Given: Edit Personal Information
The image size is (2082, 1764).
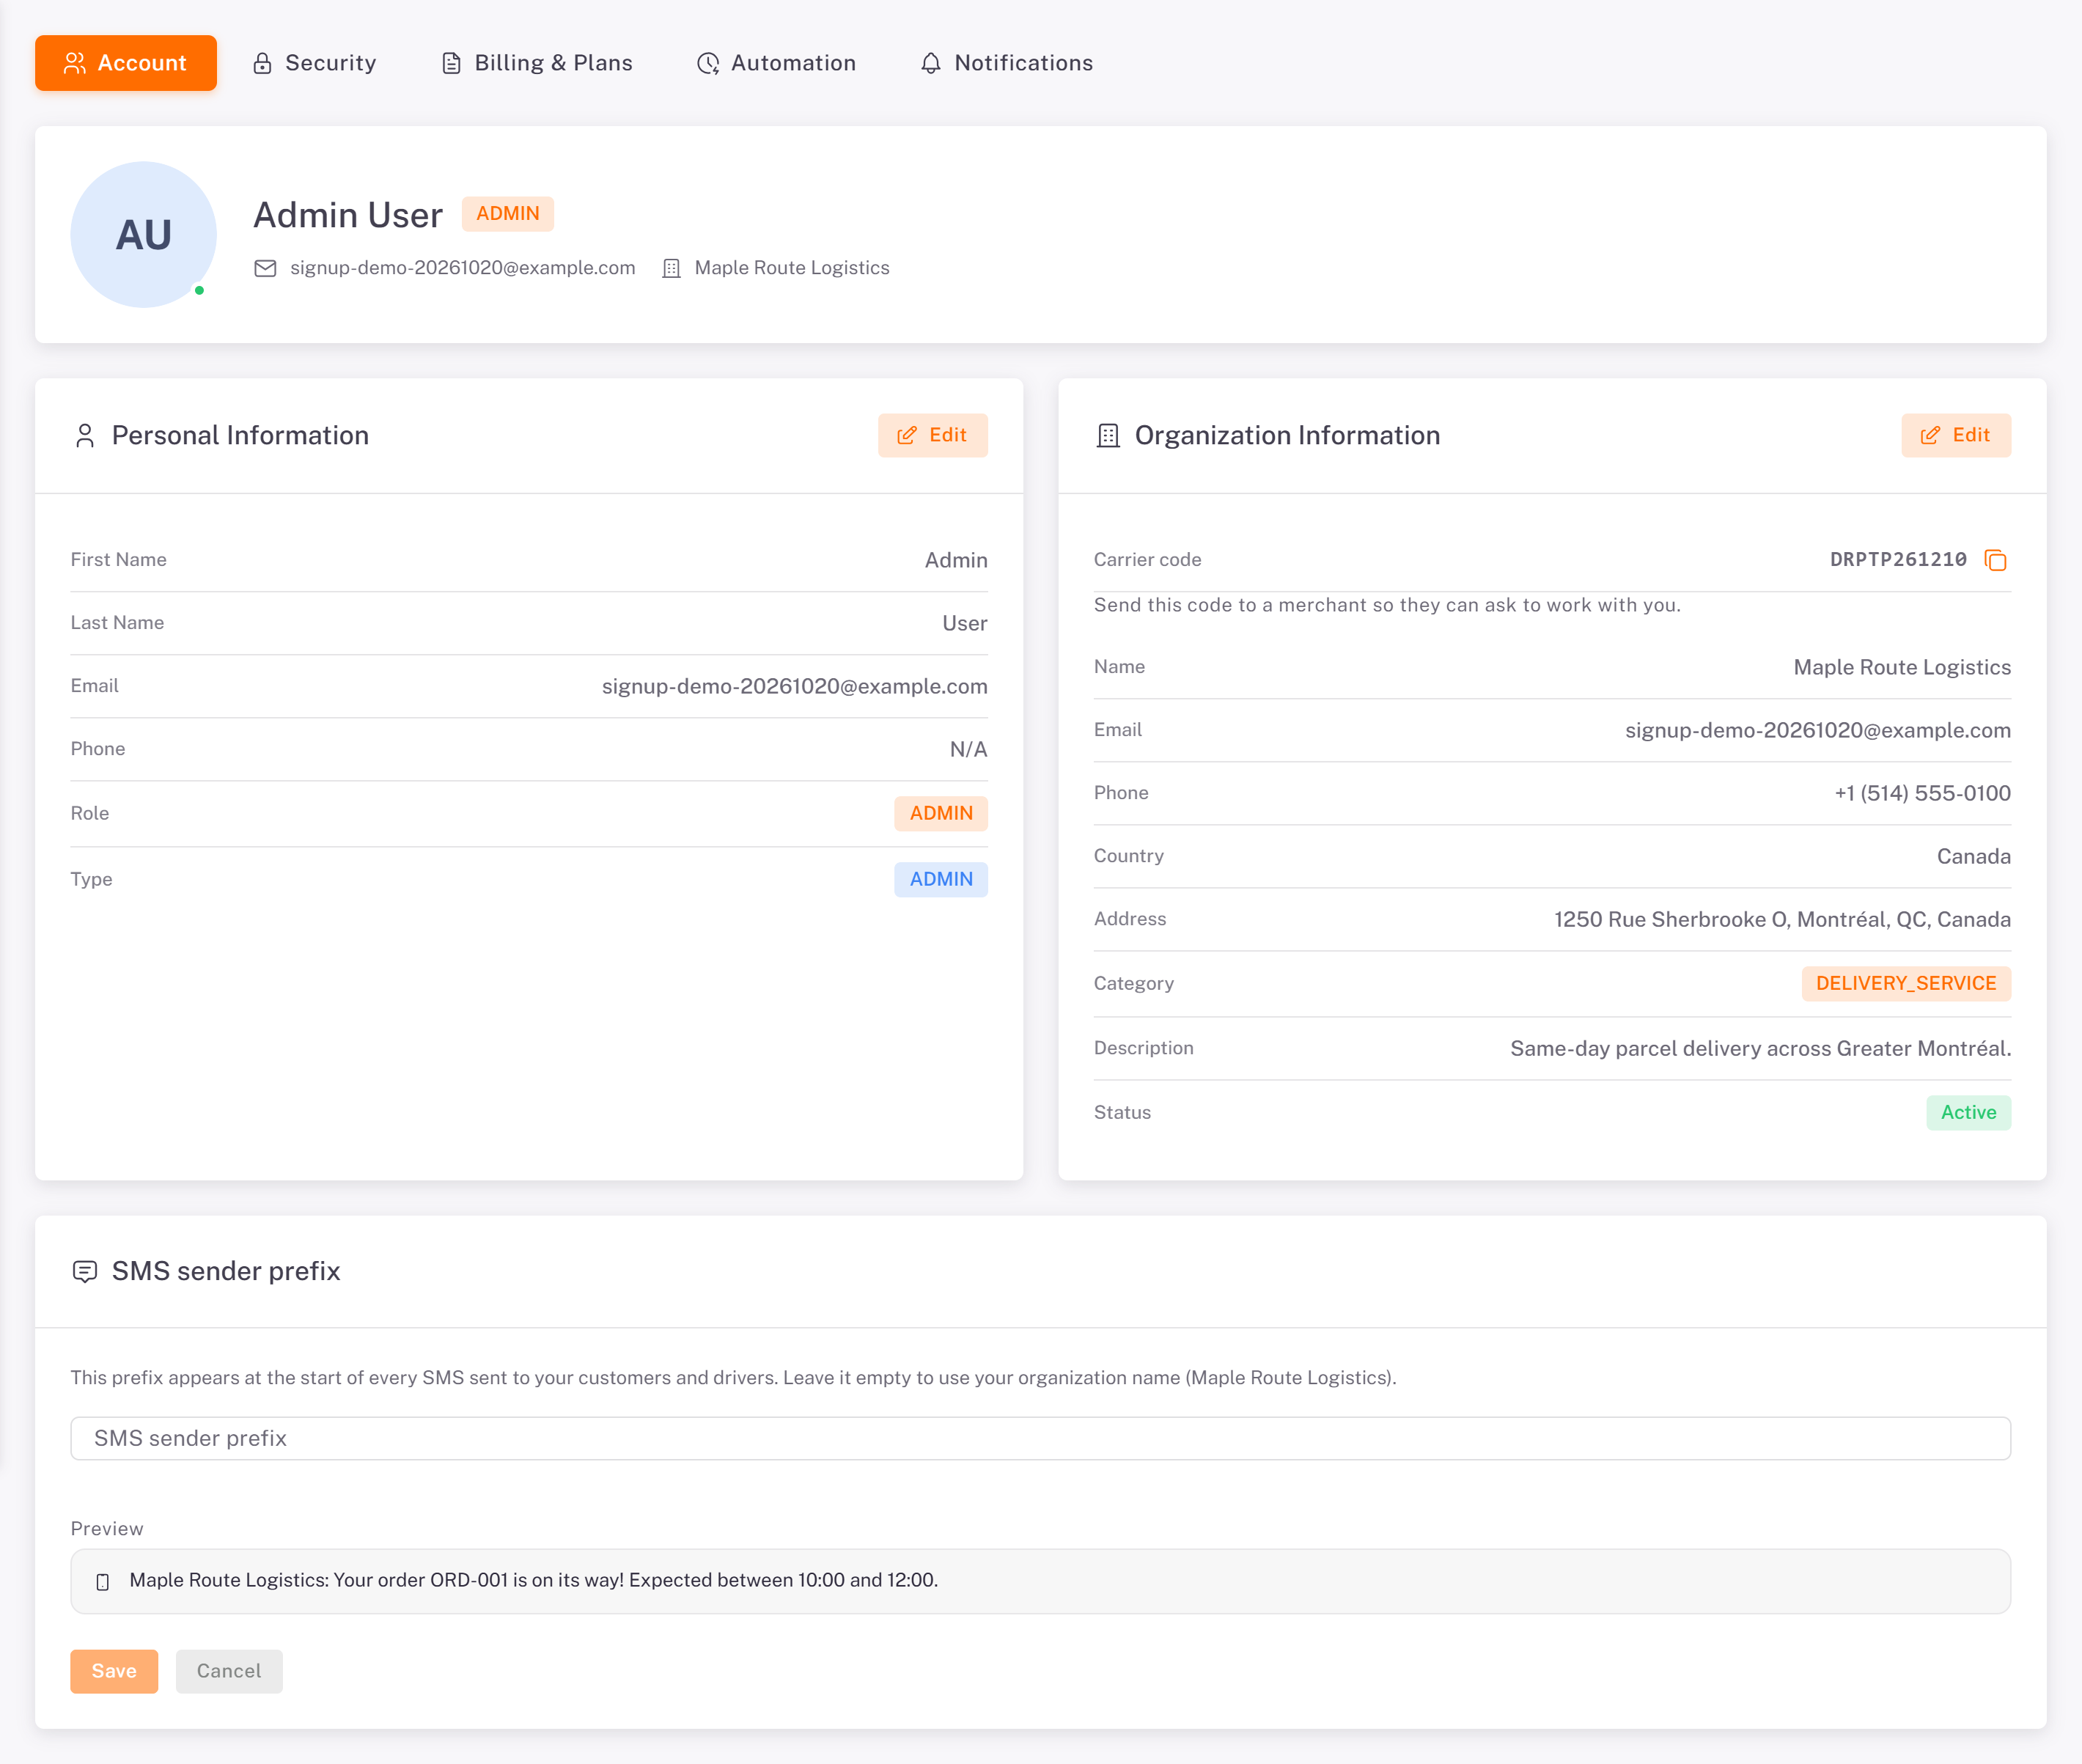Looking at the screenshot, I should tap(933, 436).
